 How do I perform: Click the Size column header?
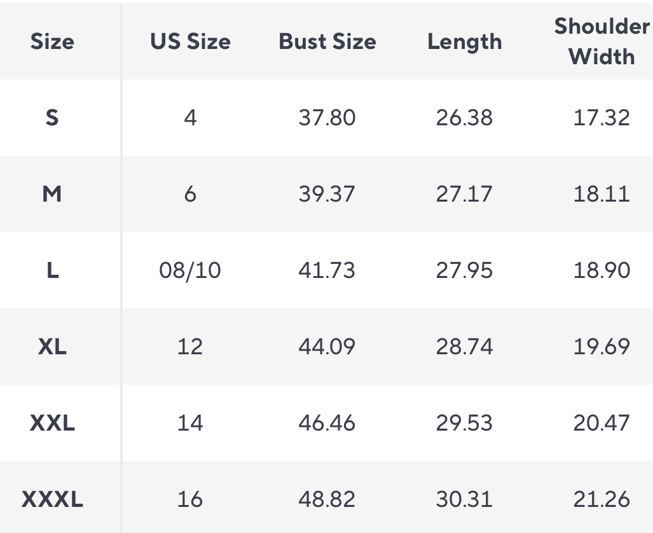[x=52, y=42]
